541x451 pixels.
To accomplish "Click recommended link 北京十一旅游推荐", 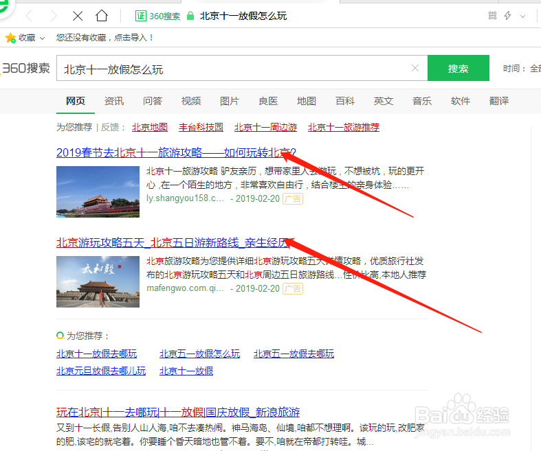I will pyautogui.click(x=344, y=127).
